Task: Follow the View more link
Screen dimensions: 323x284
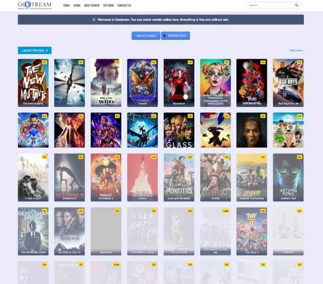Action: click(x=296, y=50)
